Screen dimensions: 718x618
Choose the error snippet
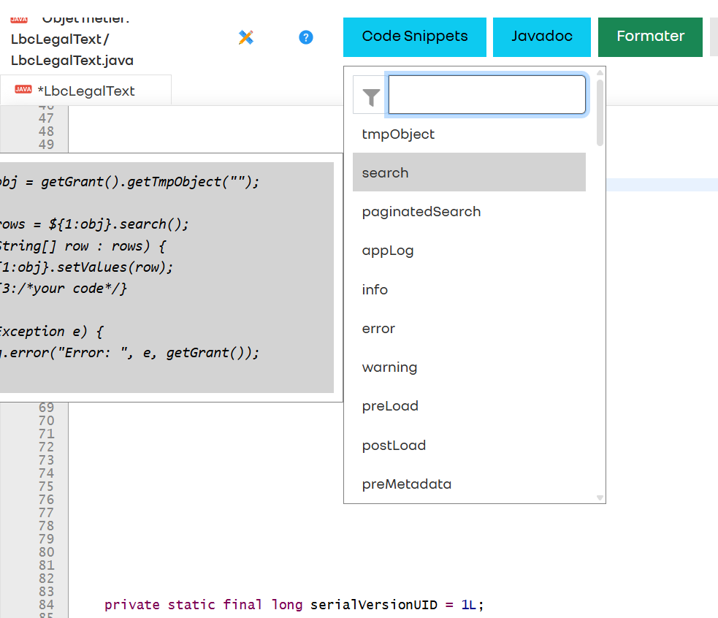coord(378,328)
